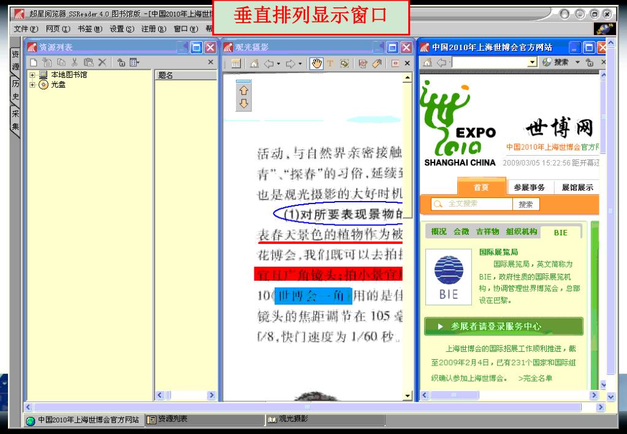Screen dimensions: 627x434
Task: Click the Back arrow in 观光摄影 toolbar
Action: [x=268, y=63]
